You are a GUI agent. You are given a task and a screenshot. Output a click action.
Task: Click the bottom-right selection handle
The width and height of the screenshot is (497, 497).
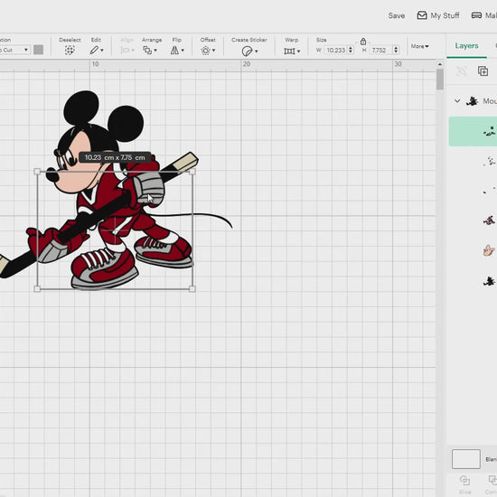192,289
